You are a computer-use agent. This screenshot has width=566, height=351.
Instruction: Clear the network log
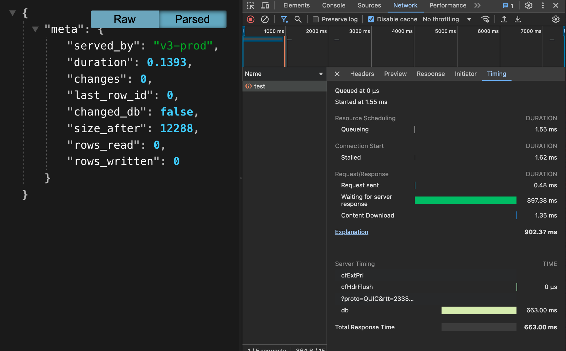coord(265,19)
